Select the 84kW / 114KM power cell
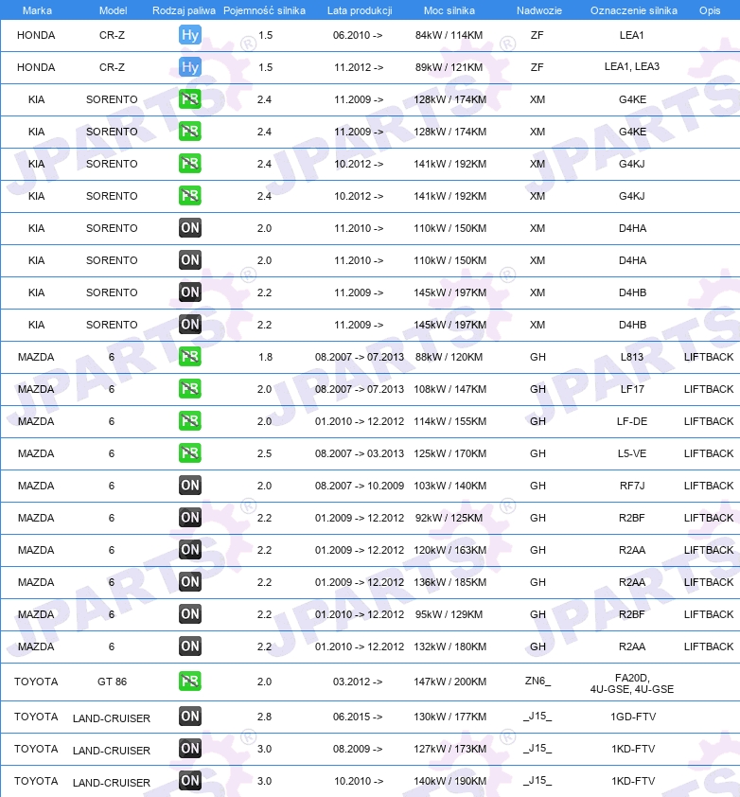Screen dimensions: 740x797 tap(449, 35)
